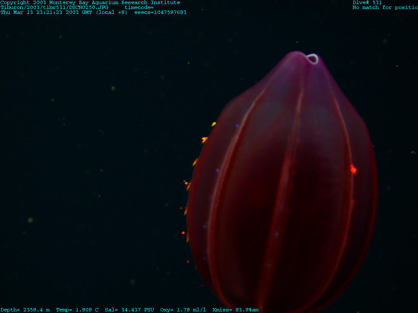This screenshot has width=418, height=313.
Task: Click the empty timecode= label
Action: point(139,7)
